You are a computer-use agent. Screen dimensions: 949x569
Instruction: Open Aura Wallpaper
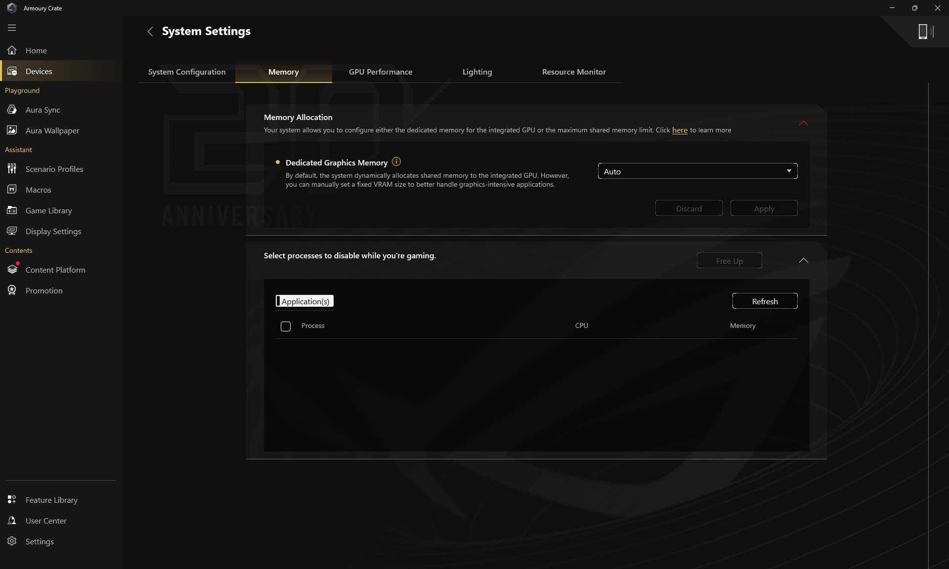(61, 130)
